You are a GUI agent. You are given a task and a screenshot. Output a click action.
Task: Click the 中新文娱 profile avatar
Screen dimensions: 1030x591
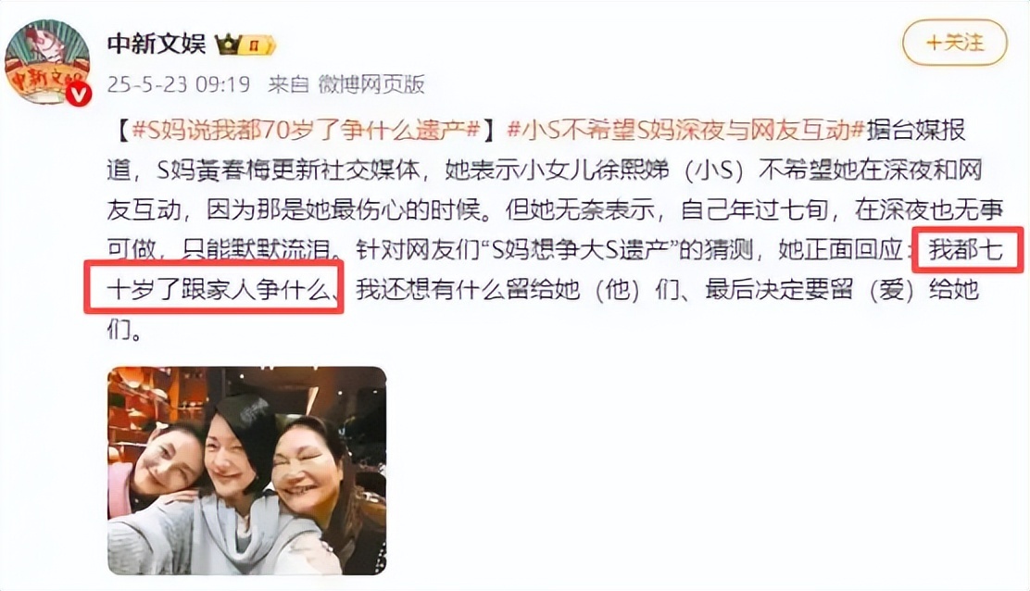pyautogui.click(x=46, y=61)
